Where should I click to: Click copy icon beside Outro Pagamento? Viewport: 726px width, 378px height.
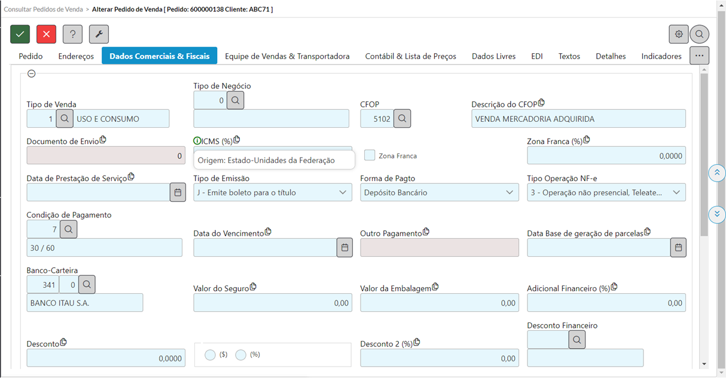coord(426,232)
